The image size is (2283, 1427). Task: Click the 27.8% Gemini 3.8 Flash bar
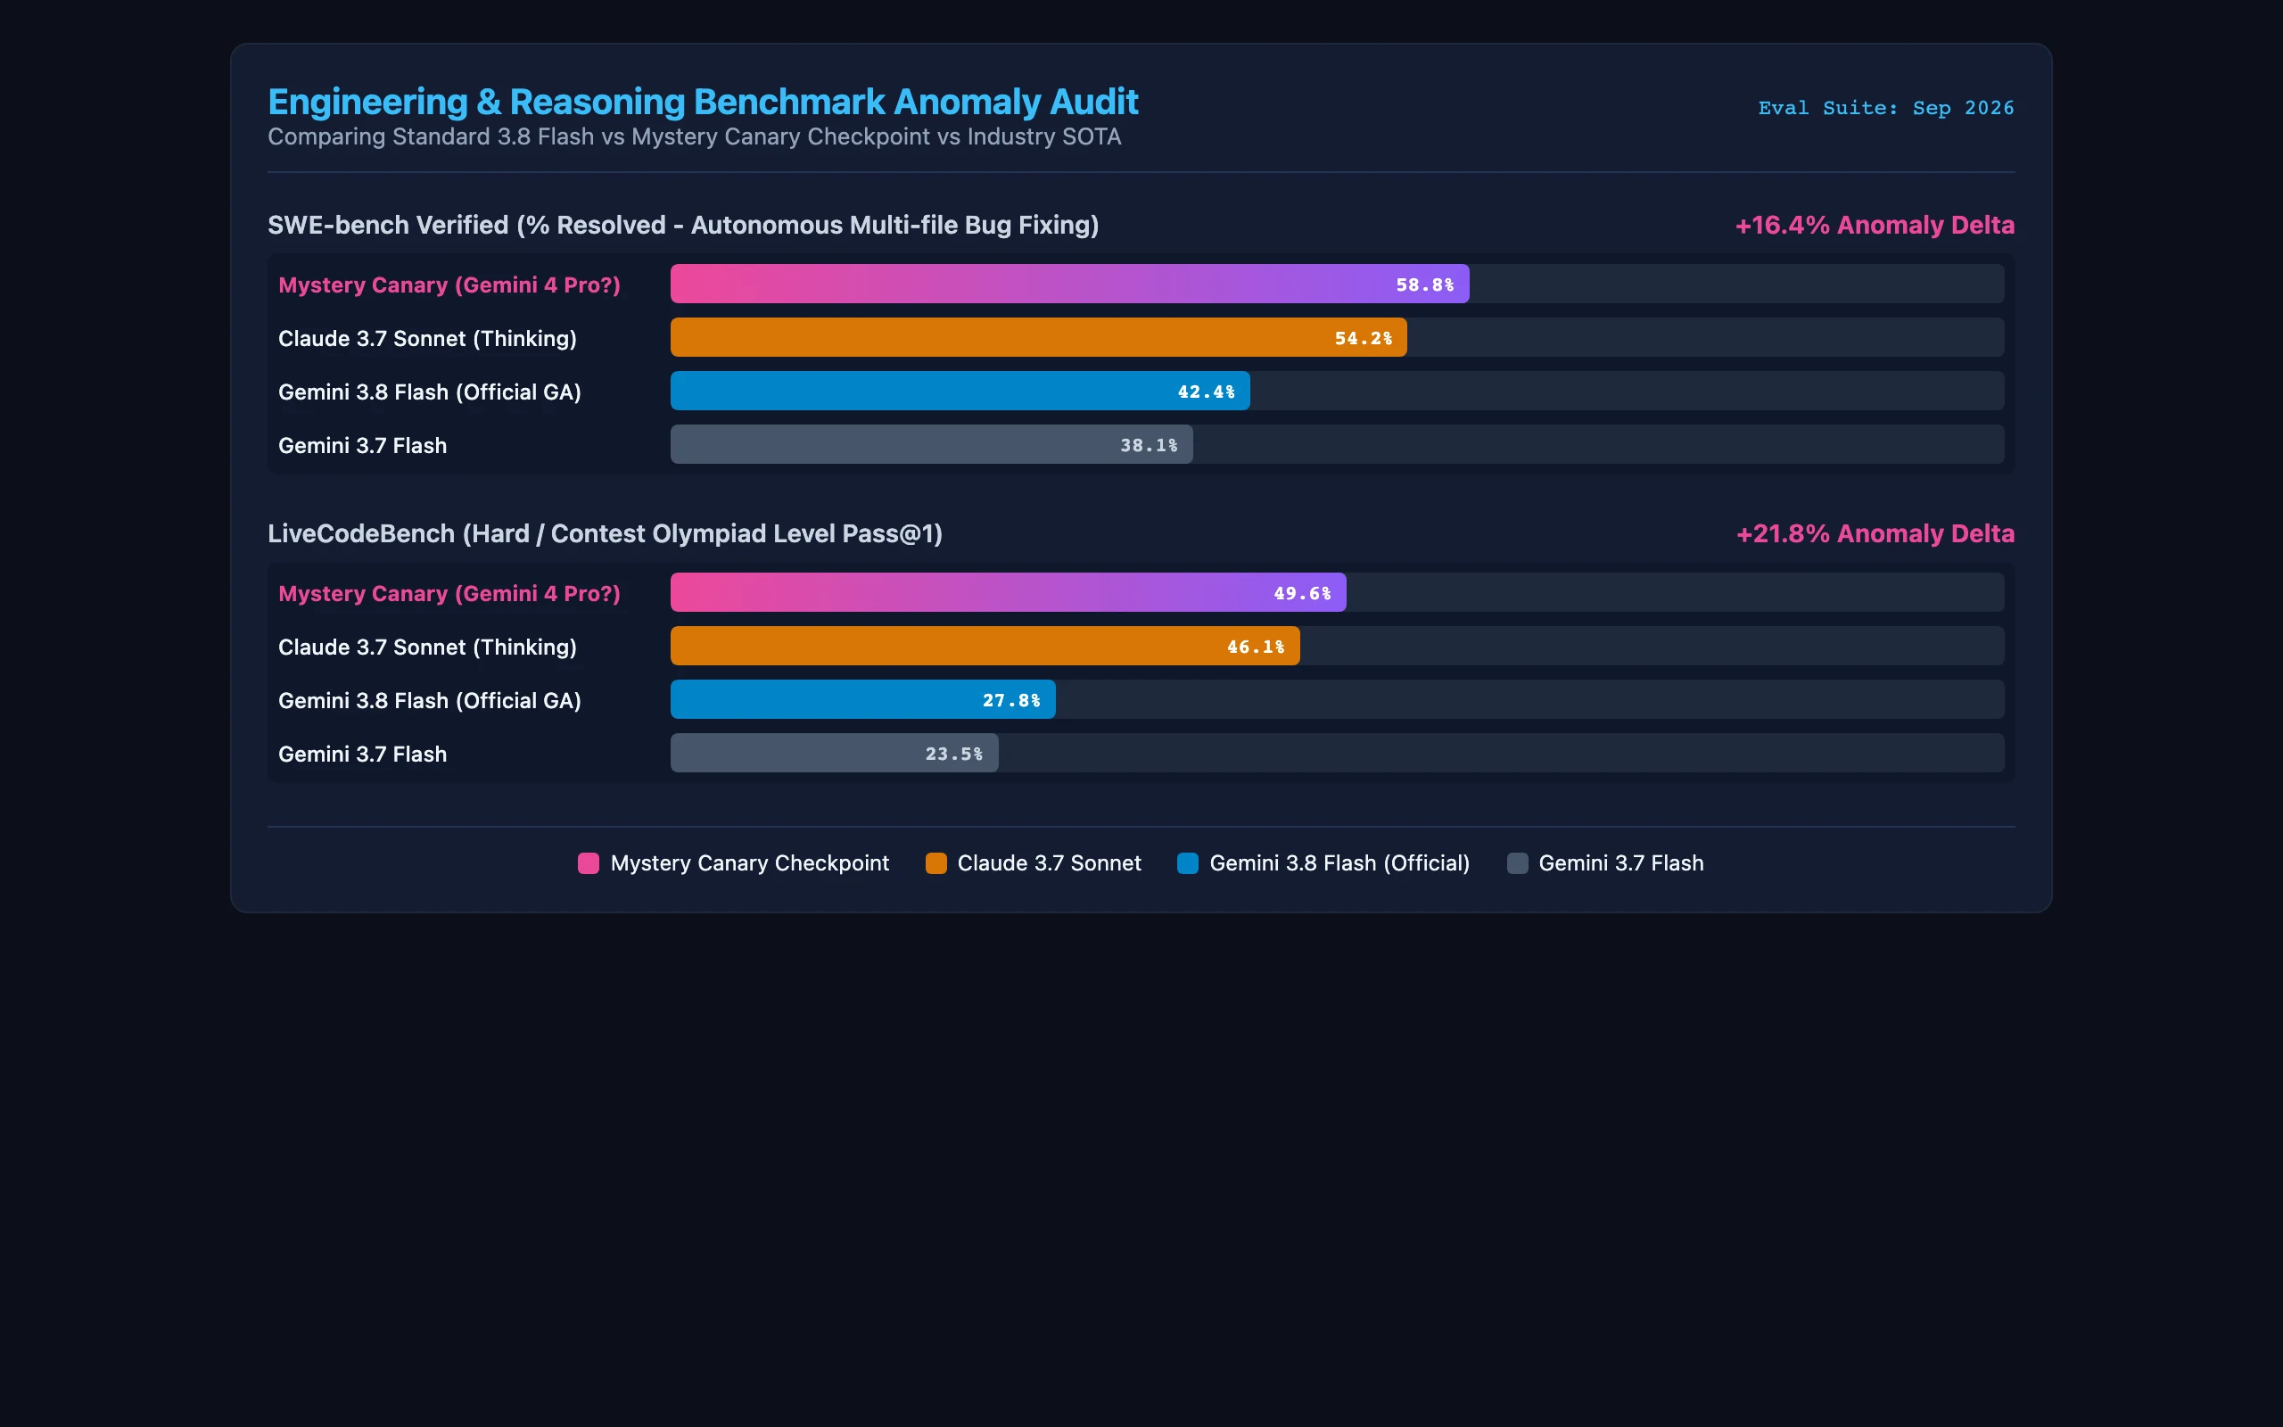(863, 700)
